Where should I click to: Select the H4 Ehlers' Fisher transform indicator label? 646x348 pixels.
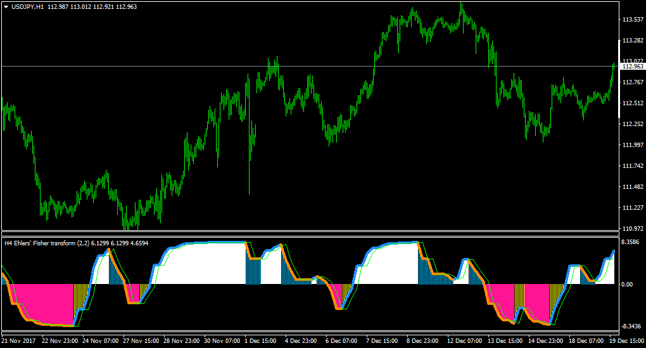tap(76, 243)
